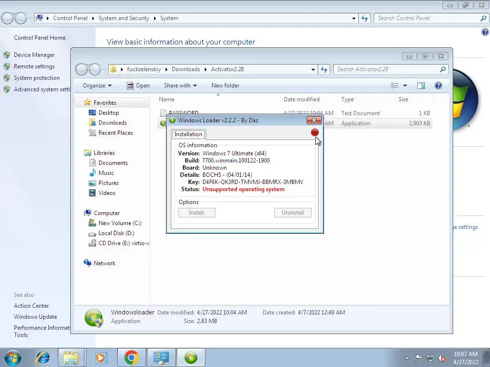Open Control Panel address bar dropdown
This screenshot has width=490, height=367.
click(354, 19)
